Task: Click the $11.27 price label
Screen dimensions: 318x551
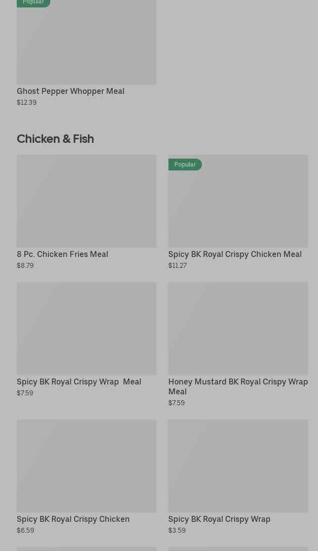Action: (177, 265)
